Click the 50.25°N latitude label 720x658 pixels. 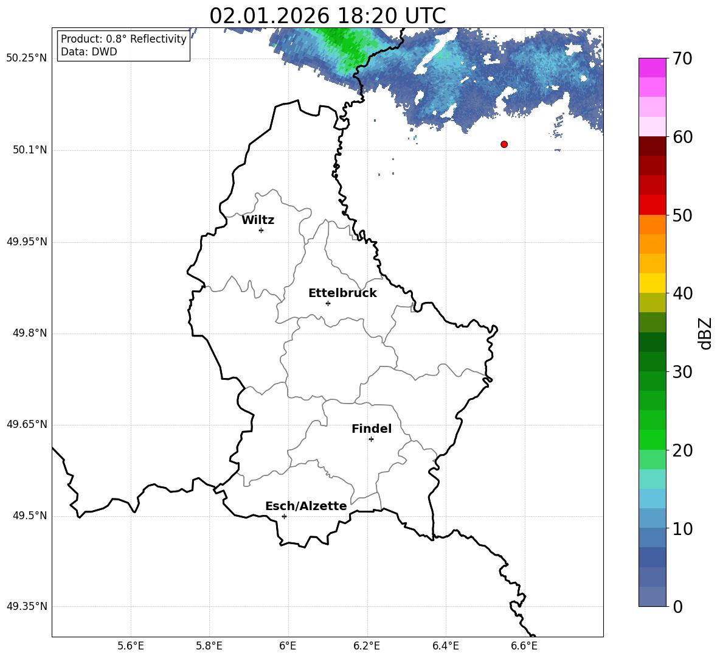pos(27,58)
